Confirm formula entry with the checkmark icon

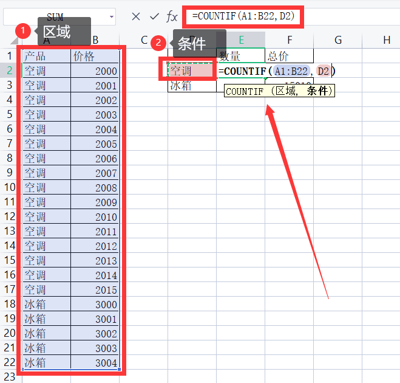coord(154,16)
